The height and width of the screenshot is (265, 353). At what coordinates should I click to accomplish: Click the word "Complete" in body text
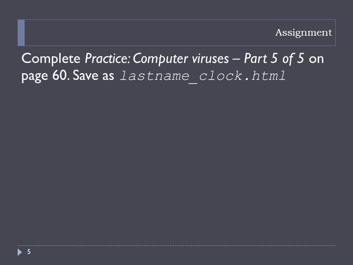pyautogui.click(x=51, y=59)
